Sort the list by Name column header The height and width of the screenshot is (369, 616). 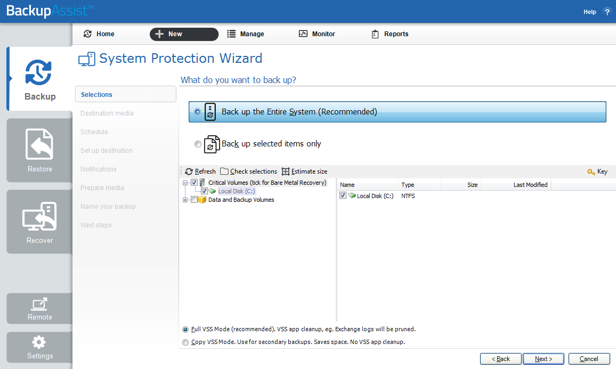367,184
